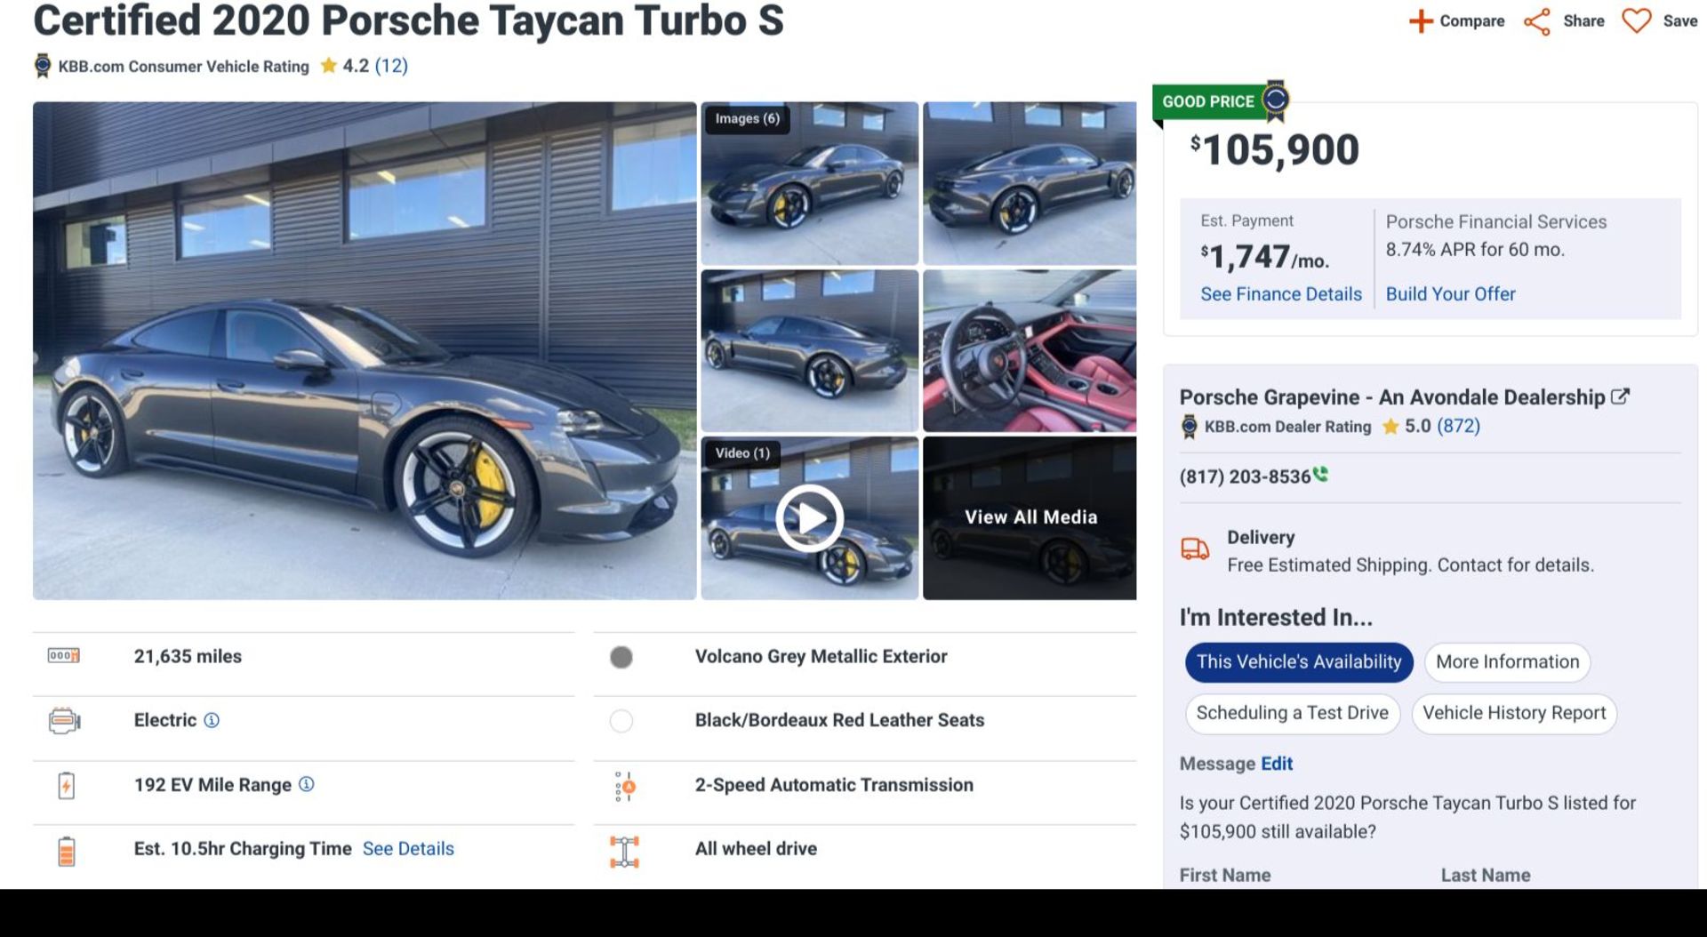Click Volcano Grey Metallic Exterior text

pyautogui.click(x=821, y=656)
